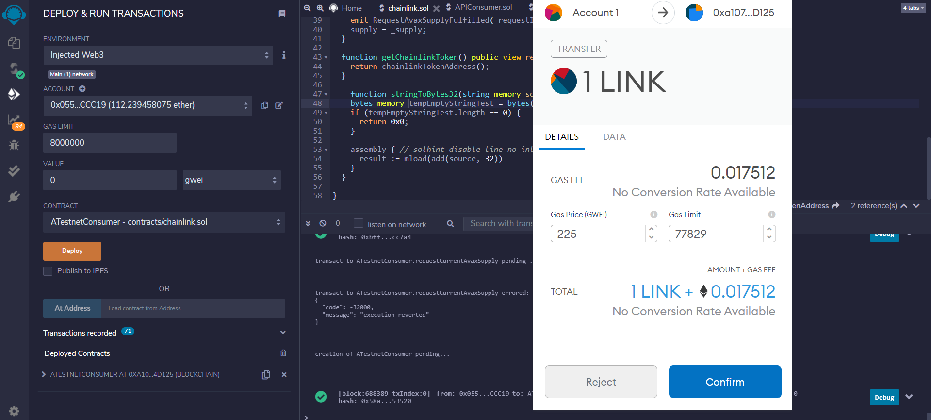The width and height of the screenshot is (931, 420).
Task: Click the Remix logo in the sidebar
Action: [x=14, y=15]
